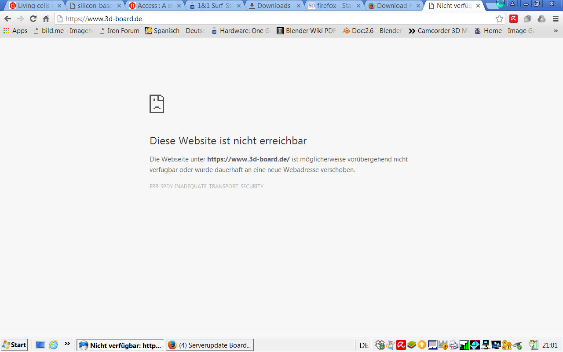
Task: Open the printer tray icon
Action: click(x=453, y=345)
